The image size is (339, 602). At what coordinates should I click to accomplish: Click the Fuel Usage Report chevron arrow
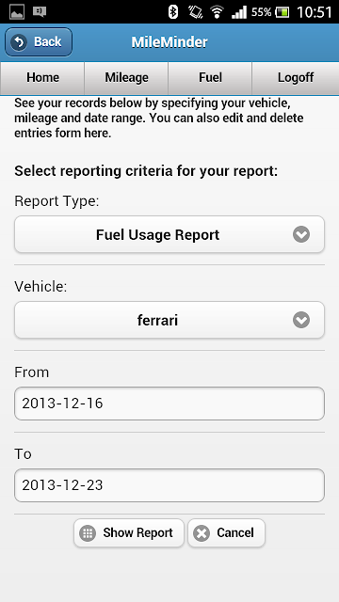[301, 234]
